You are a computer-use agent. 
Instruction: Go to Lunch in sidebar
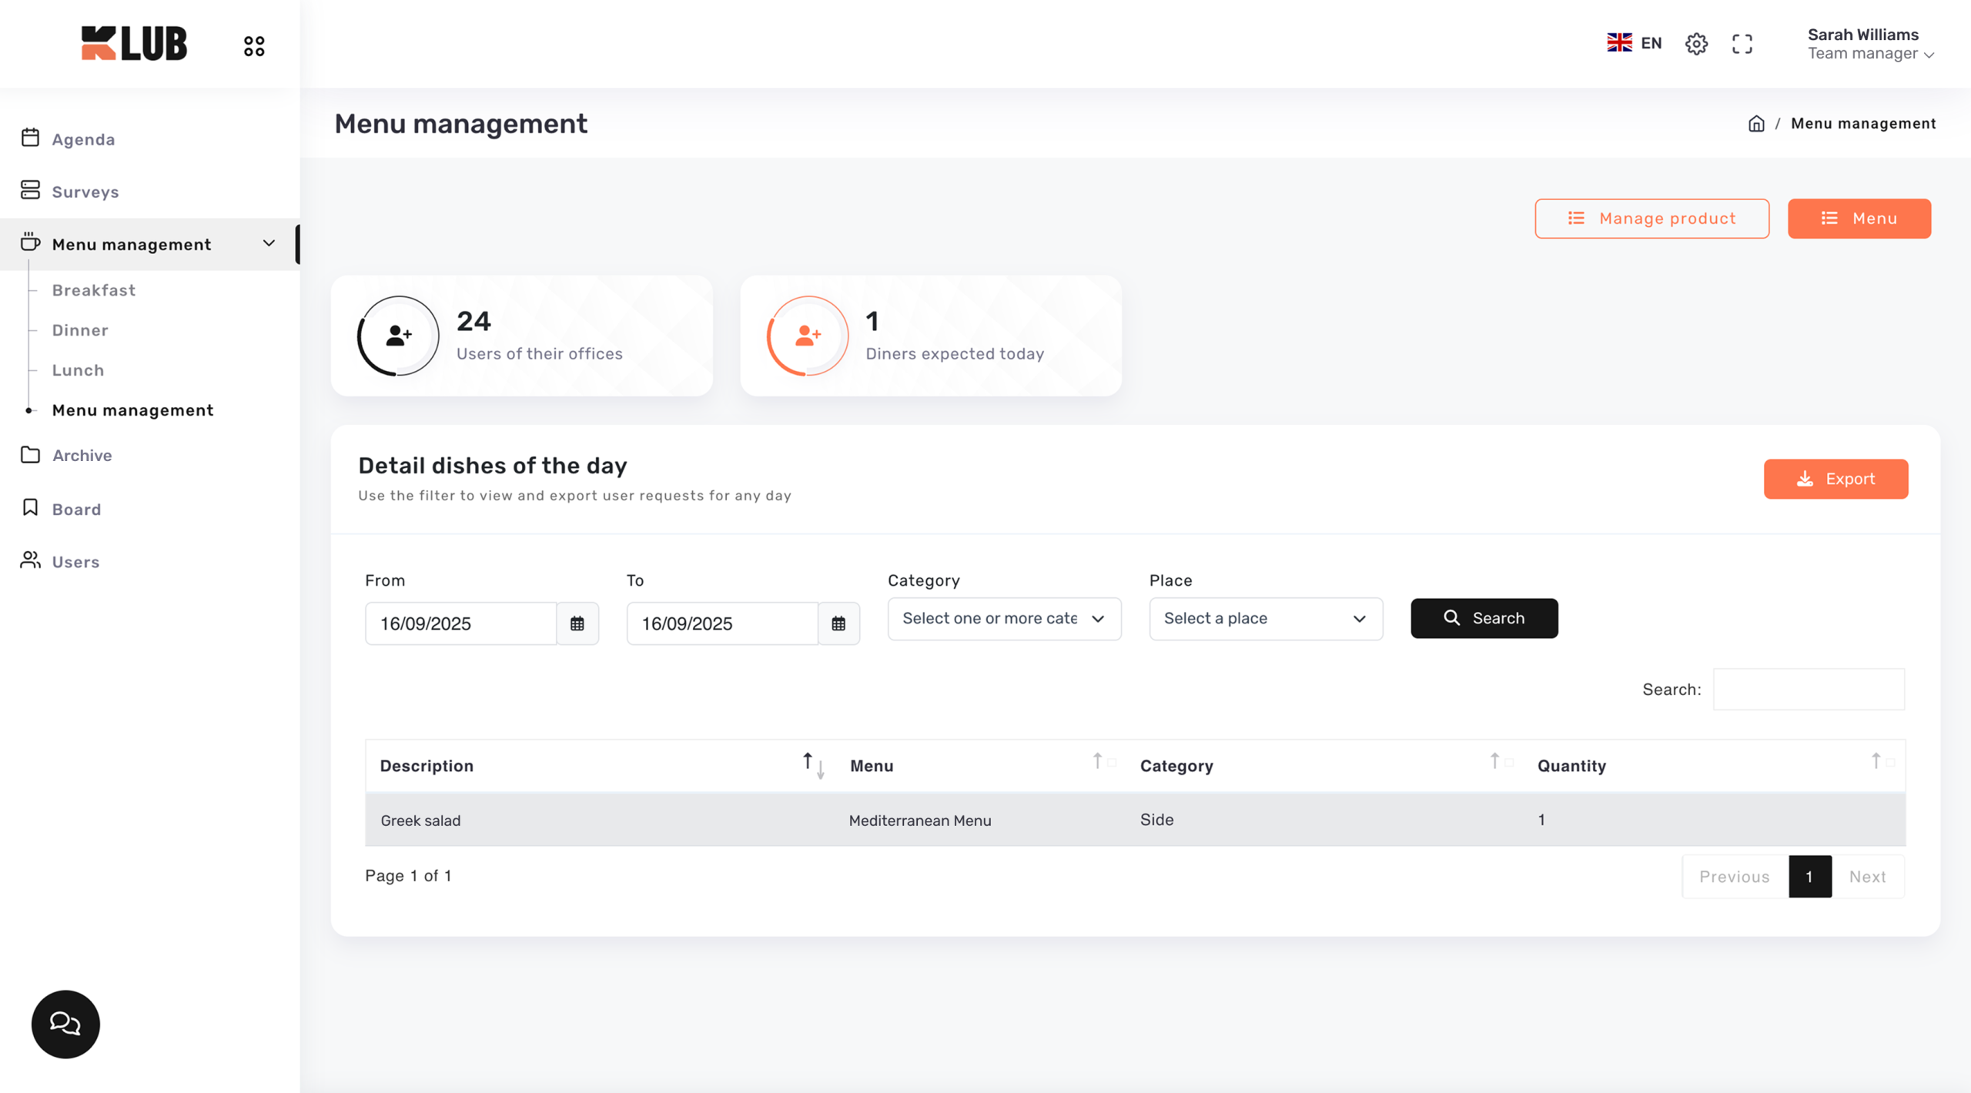click(x=78, y=370)
